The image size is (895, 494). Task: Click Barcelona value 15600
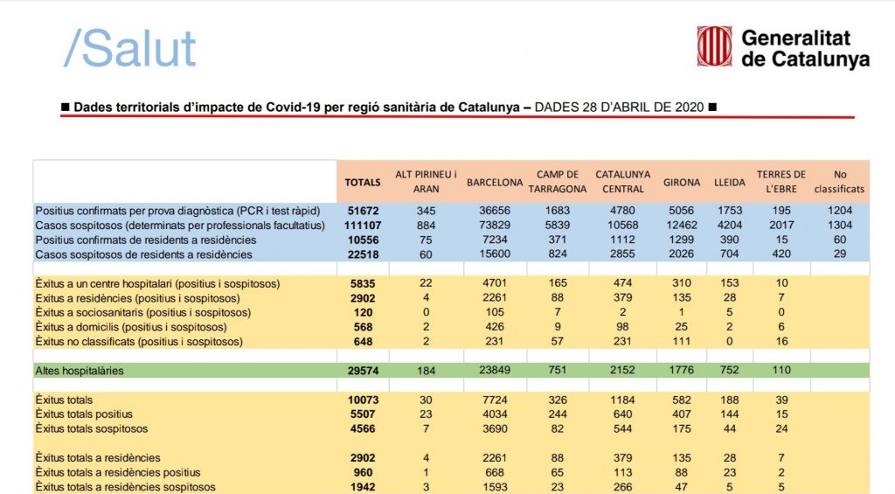(495, 254)
